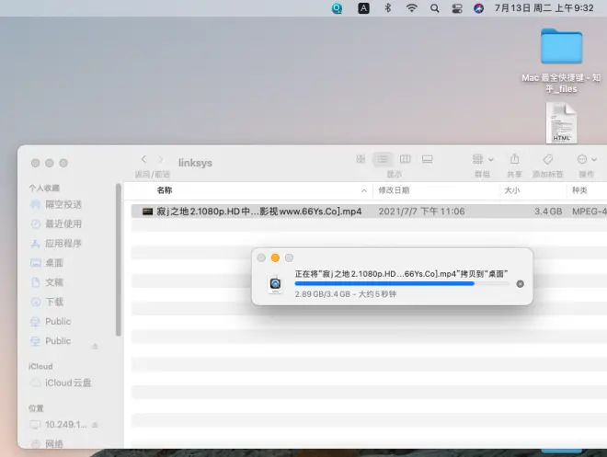Open iCloud 云盘 in sidebar
This screenshot has height=457, width=607.
pyautogui.click(x=61, y=383)
